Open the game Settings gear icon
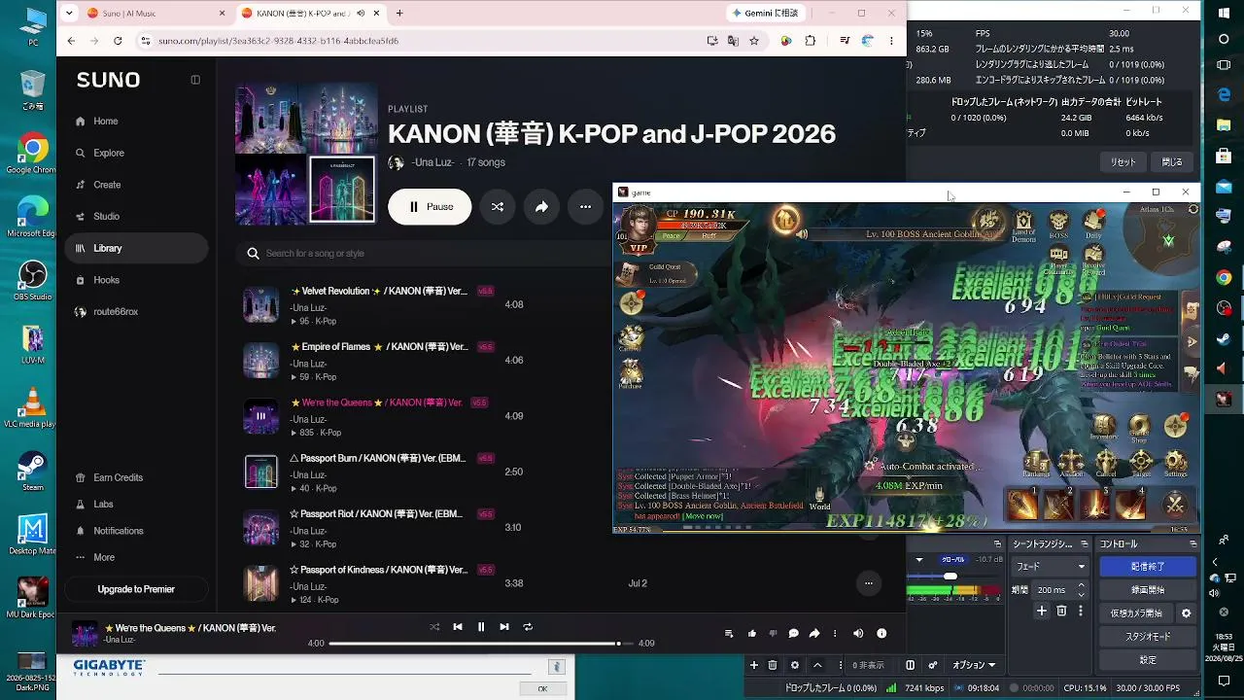Screen dimensions: 1244x700 point(1176,462)
